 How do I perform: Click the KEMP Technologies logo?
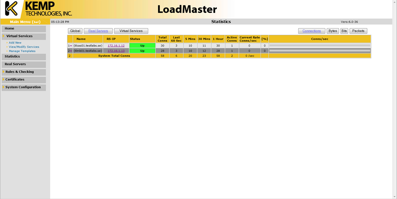click(38, 9)
